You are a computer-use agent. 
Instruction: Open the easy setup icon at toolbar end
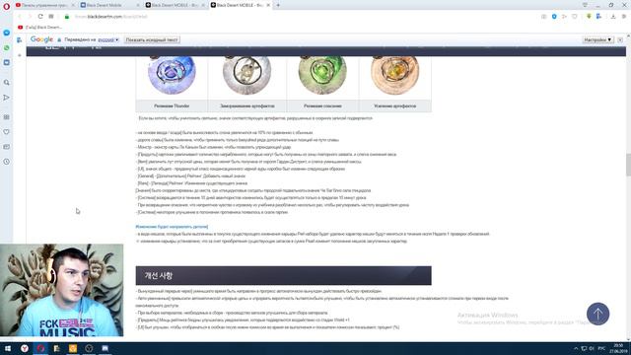coord(624,17)
